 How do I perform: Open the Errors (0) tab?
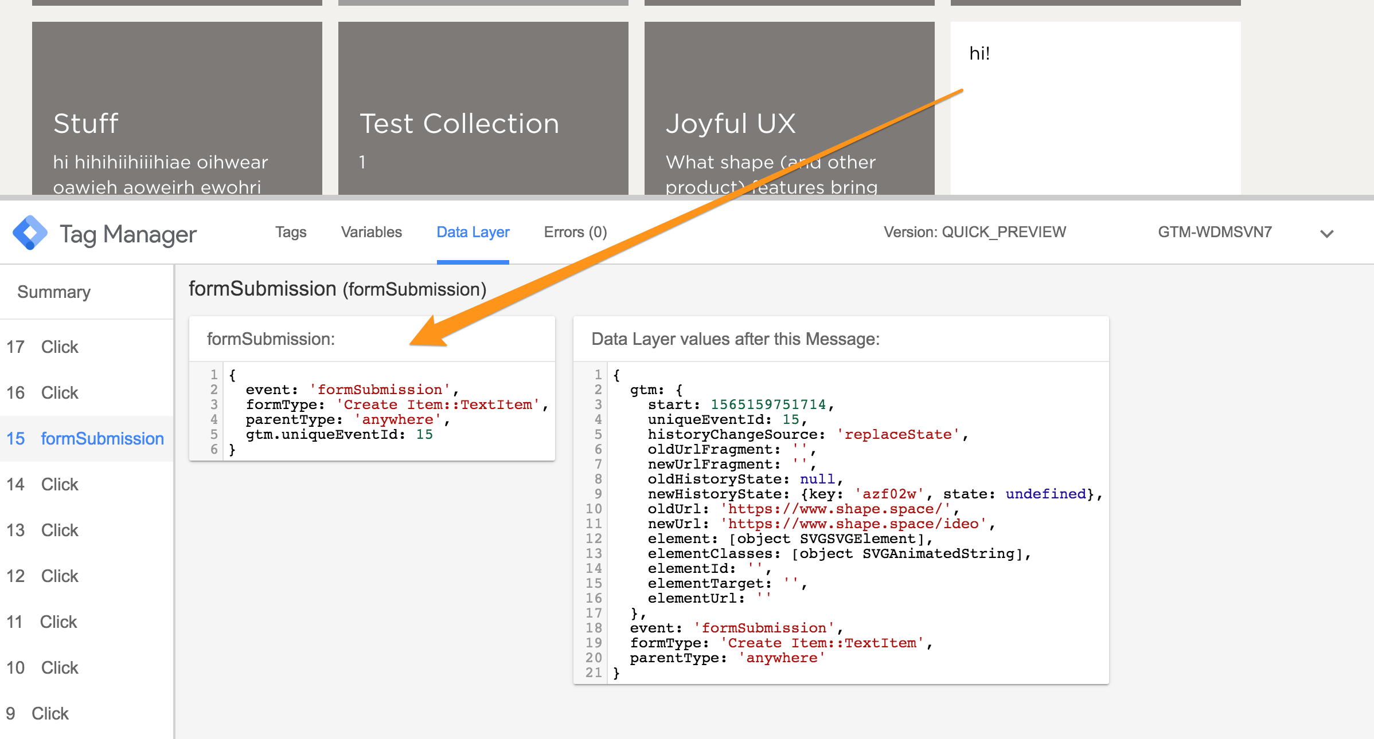[x=575, y=232]
